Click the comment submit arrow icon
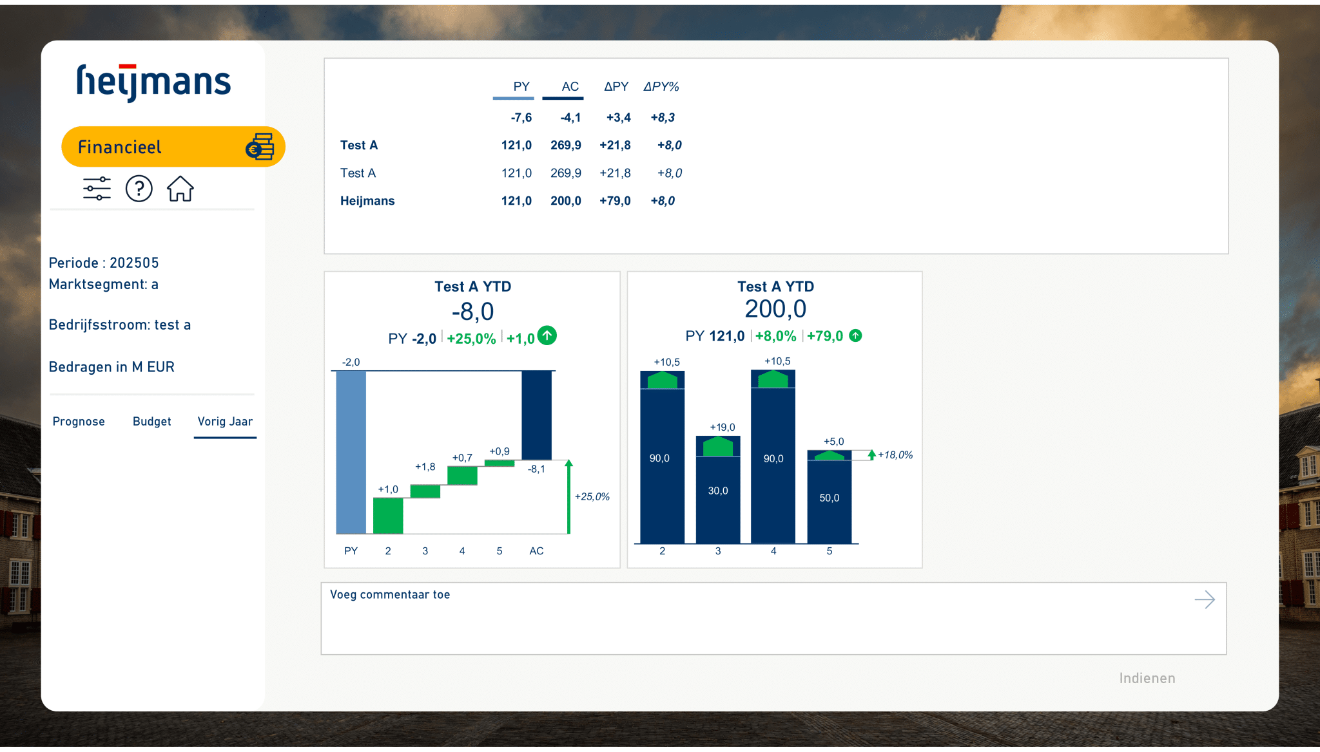Screen dimensions: 1320x752 1204,599
